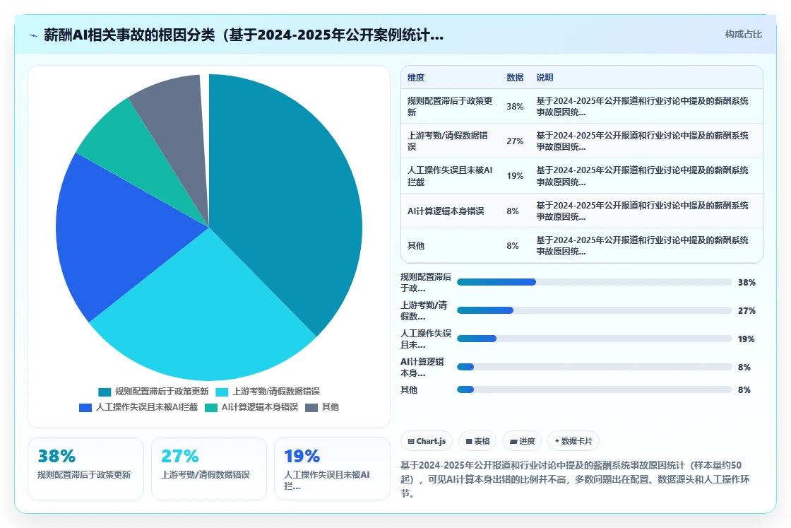This screenshot has height=528, width=791.
Task: Select the 表格 tag pill
Action: (x=477, y=441)
